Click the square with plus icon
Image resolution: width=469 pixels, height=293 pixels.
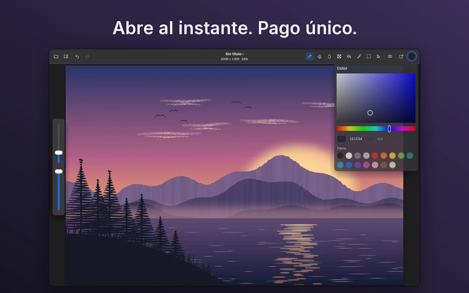pyautogui.click(x=401, y=56)
